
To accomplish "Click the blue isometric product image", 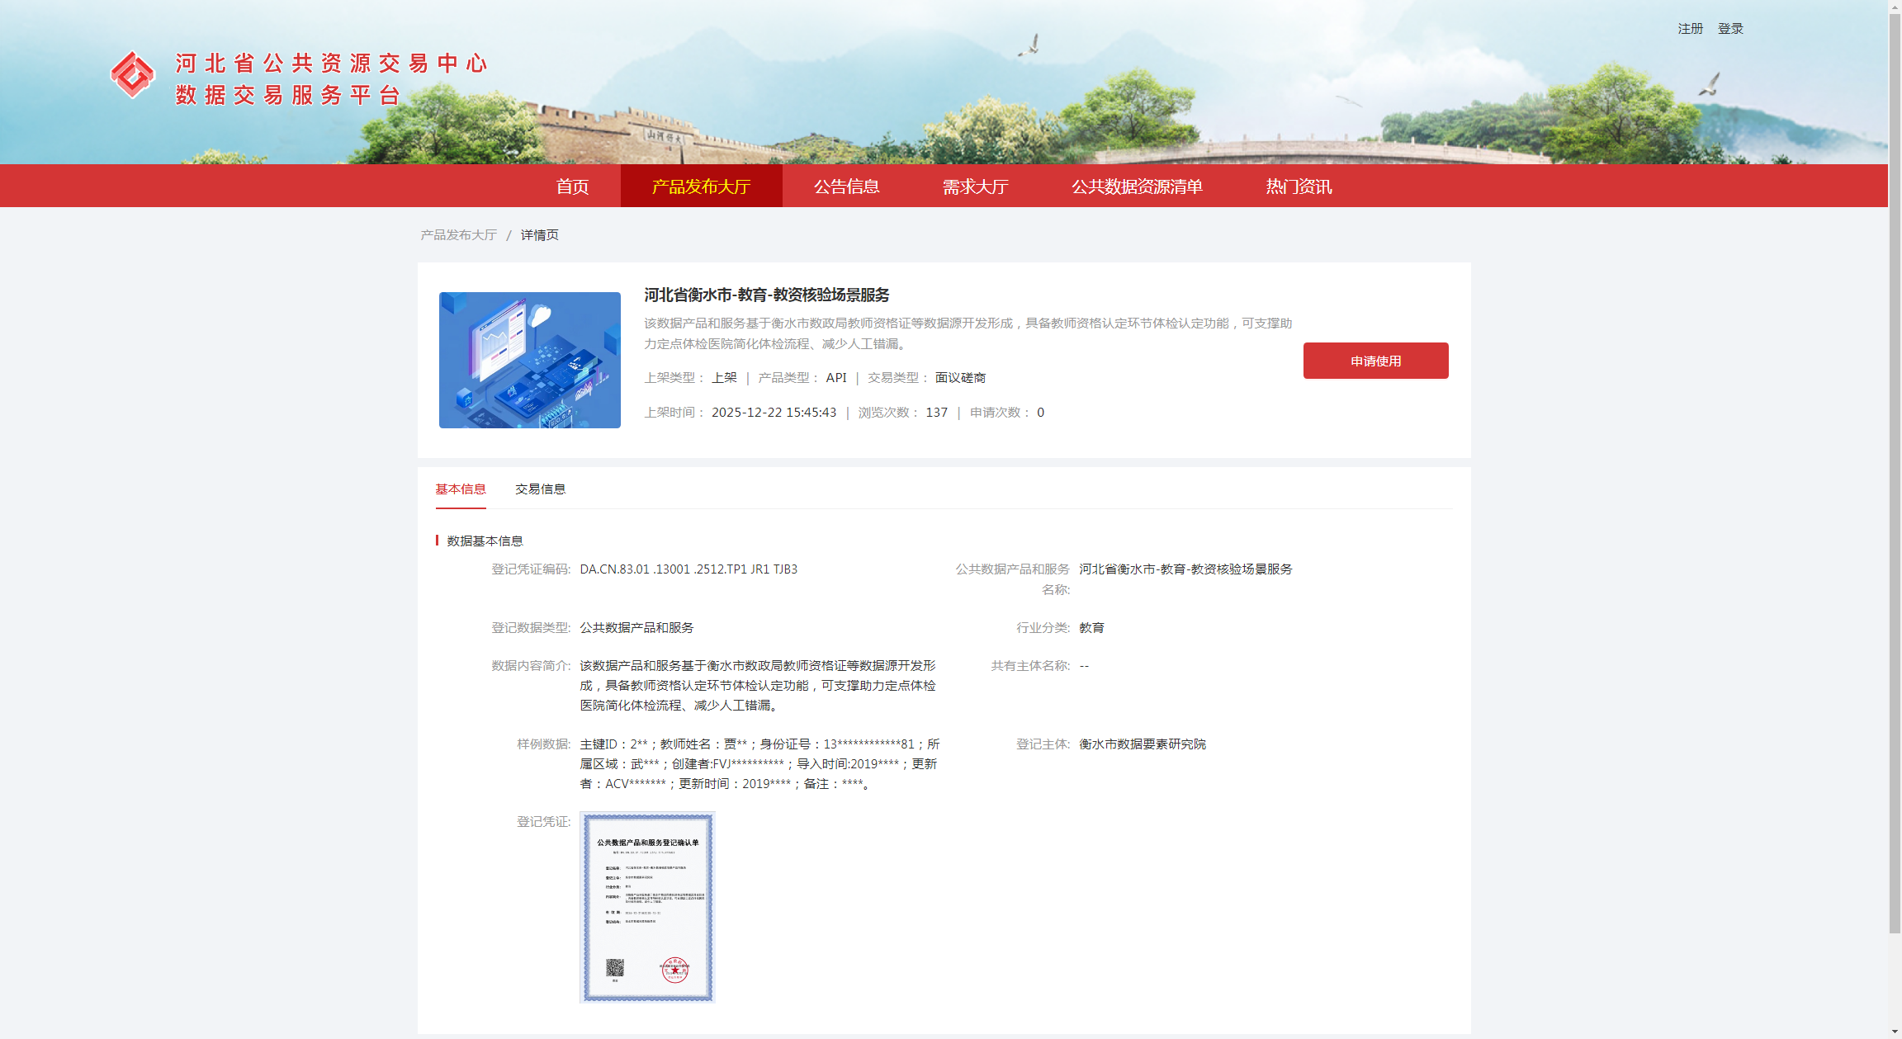I will tap(529, 360).
